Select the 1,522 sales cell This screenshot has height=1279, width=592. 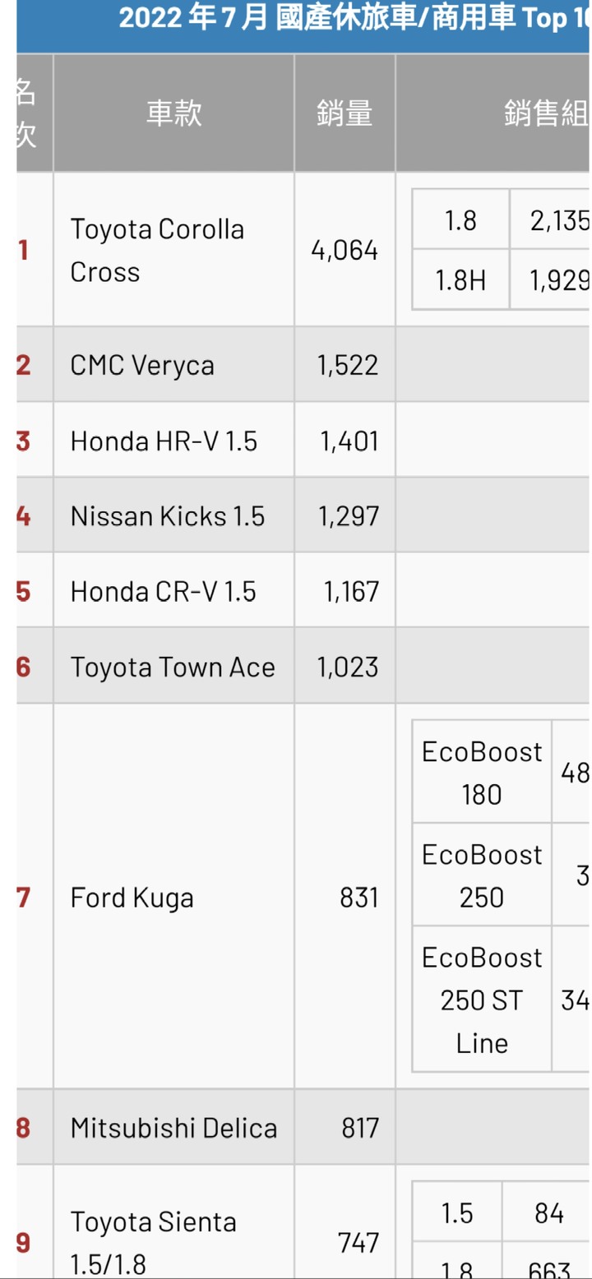pos(345,364)
